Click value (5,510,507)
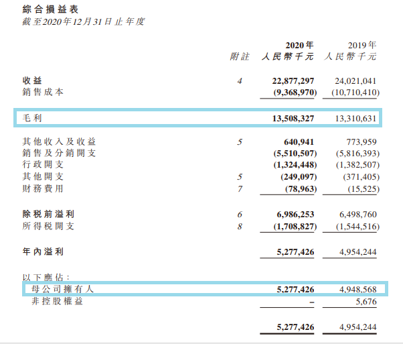Viewport: 403px width, 344px height. point(295,154)
